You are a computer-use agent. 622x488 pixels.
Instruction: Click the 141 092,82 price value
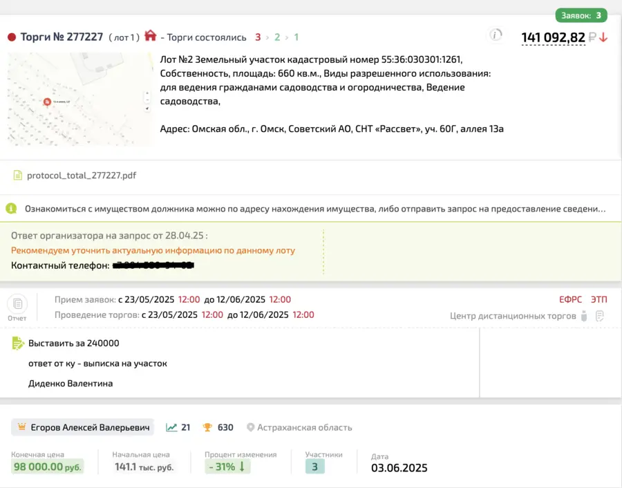click(x=553, y=37)
